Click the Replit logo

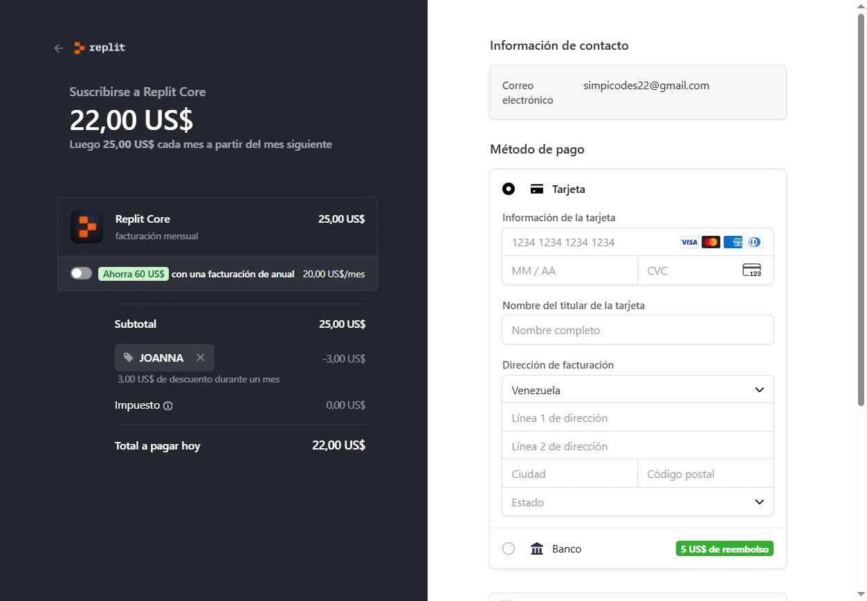[100, 48]
